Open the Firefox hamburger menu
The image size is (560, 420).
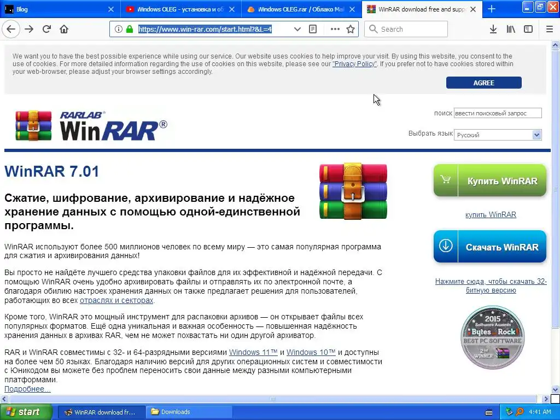[550, 30]
